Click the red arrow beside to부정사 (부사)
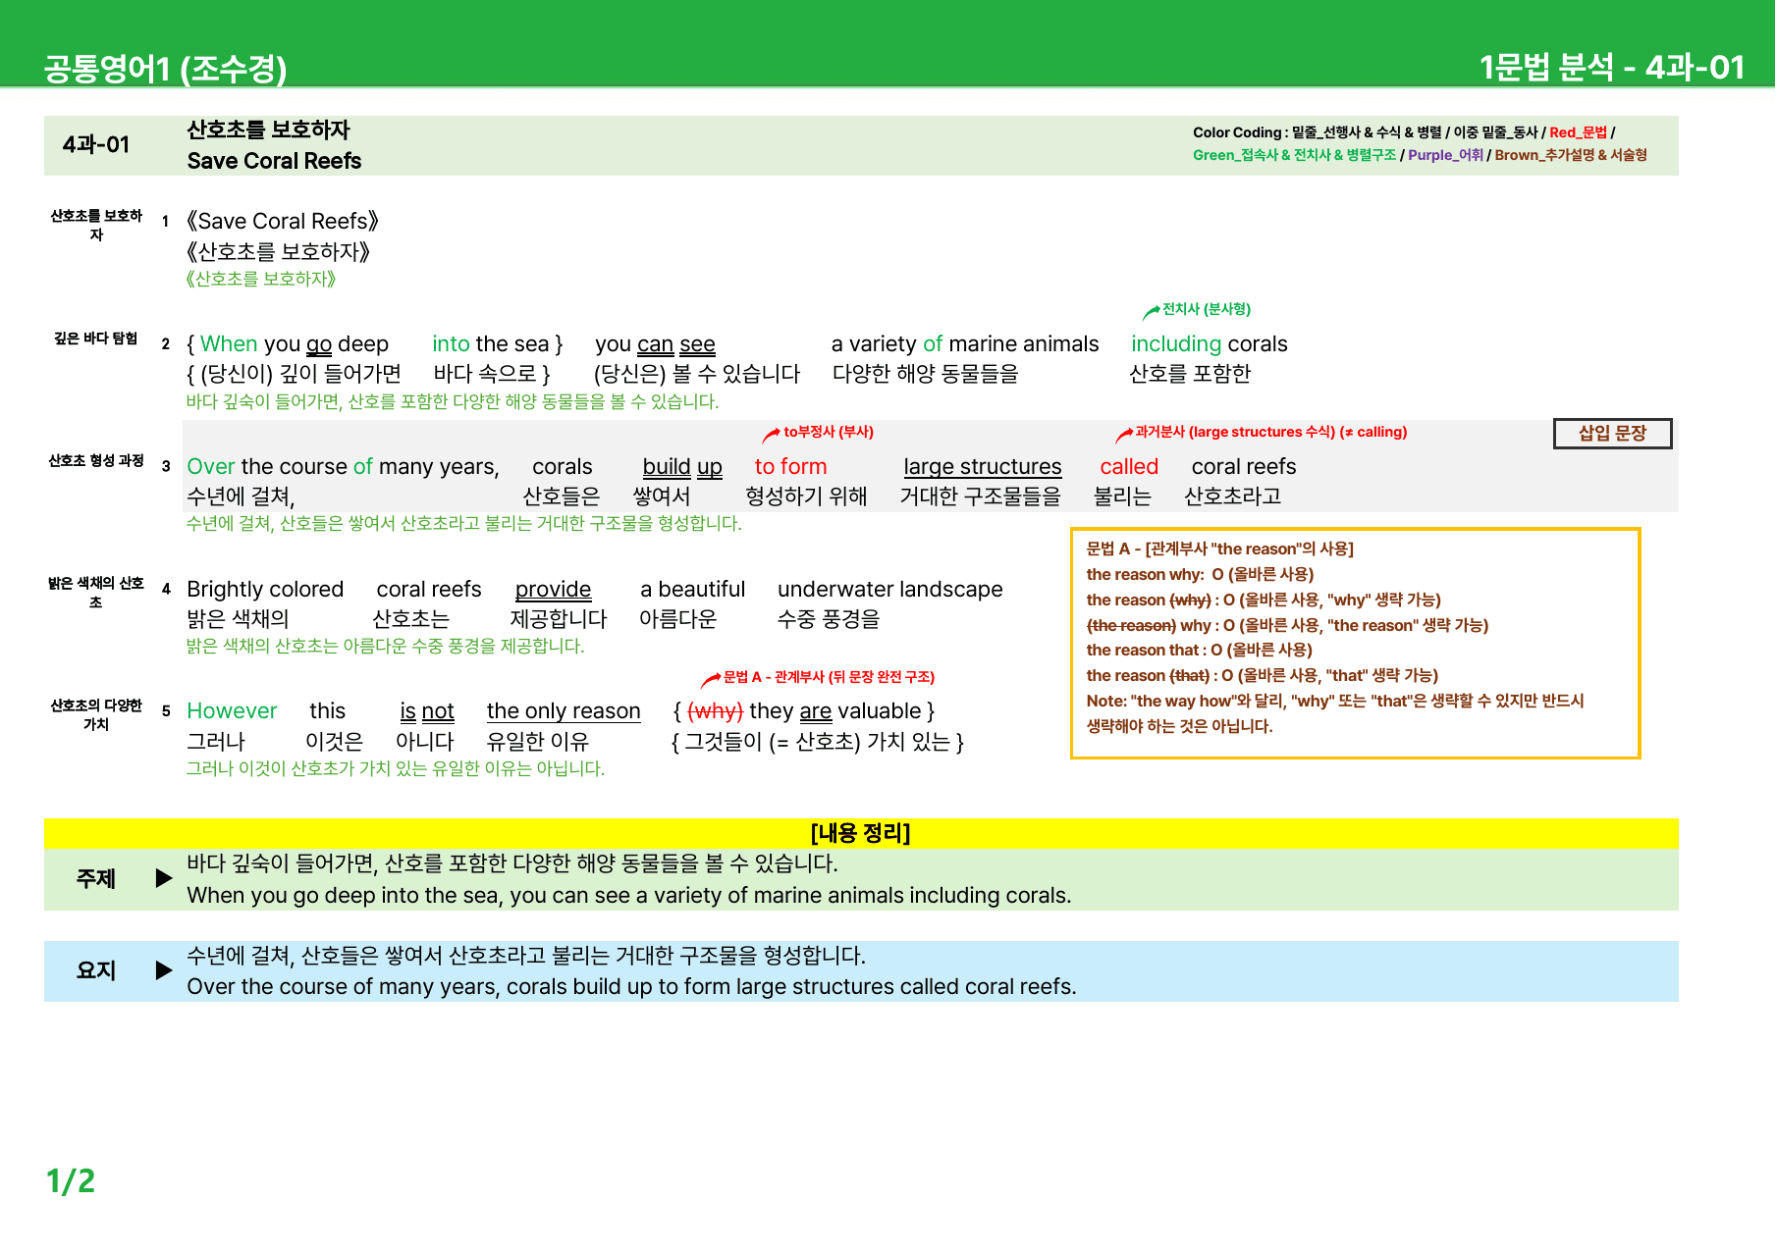 tap(772, 435)
